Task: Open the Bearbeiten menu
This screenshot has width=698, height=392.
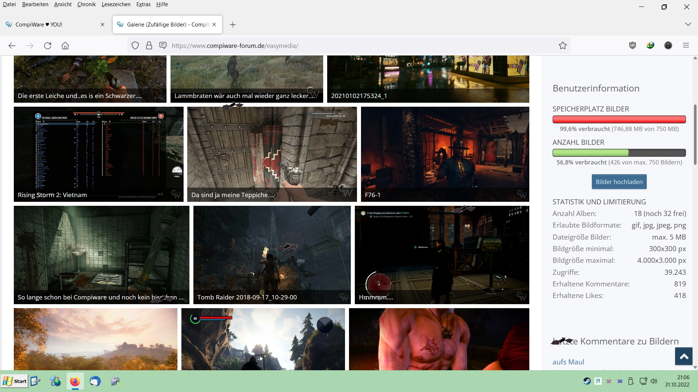Action: click(x=35, y=4)
